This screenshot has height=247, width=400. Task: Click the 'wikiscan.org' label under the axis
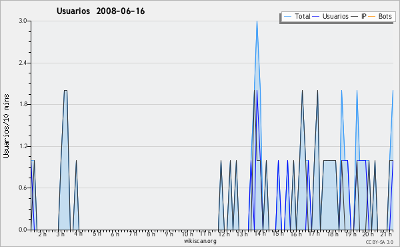[200, 241]
